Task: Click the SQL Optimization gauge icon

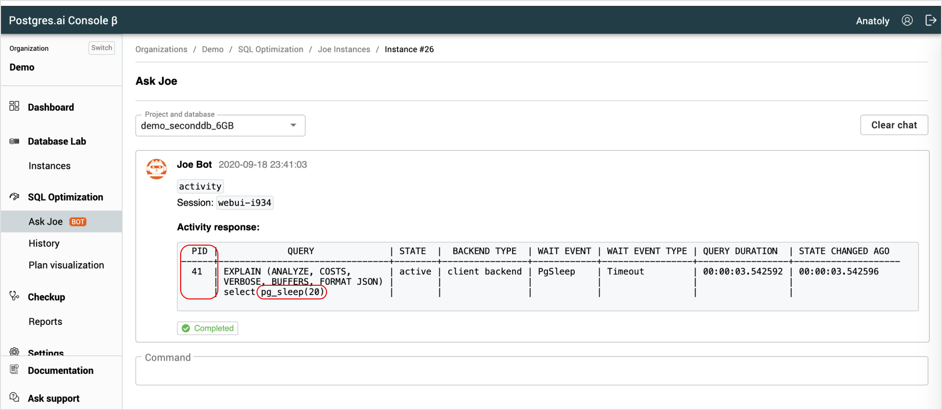Action: [x=14, y=197]
